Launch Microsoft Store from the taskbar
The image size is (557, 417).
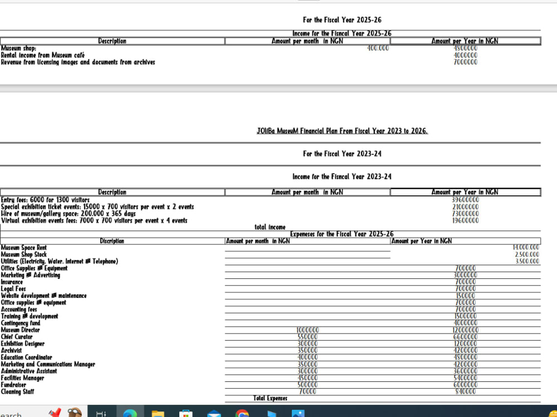186,414
